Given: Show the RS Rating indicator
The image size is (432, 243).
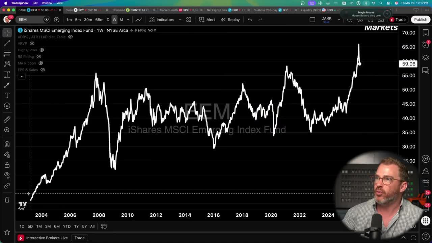Looking at the screenshot, I should 38,57.
